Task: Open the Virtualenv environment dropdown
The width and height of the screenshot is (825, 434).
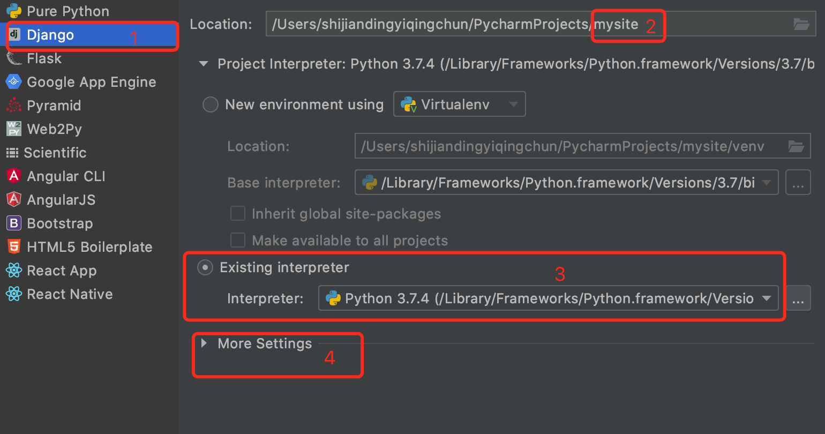Action: click(x=460, y=104)
